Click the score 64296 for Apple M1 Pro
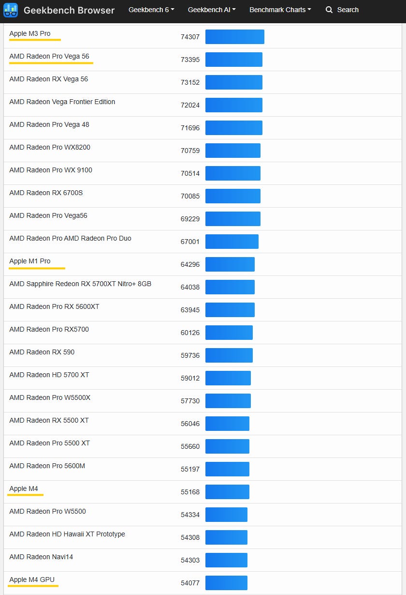The height and width of the screenshot is (595, 406). [x=190, y=264]
